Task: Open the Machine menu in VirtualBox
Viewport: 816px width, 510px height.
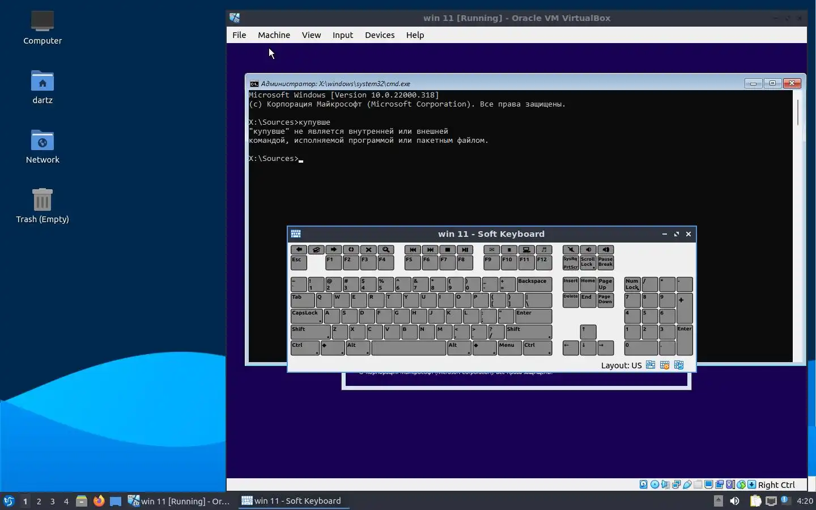Action: [x=274, y=35]
